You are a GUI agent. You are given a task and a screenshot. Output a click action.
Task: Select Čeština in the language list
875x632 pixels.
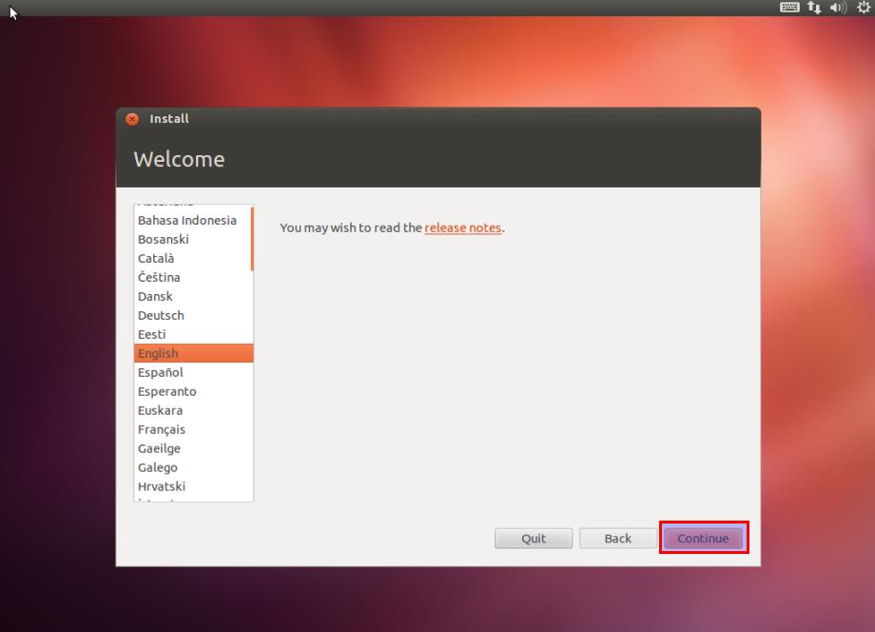[194, 278]
